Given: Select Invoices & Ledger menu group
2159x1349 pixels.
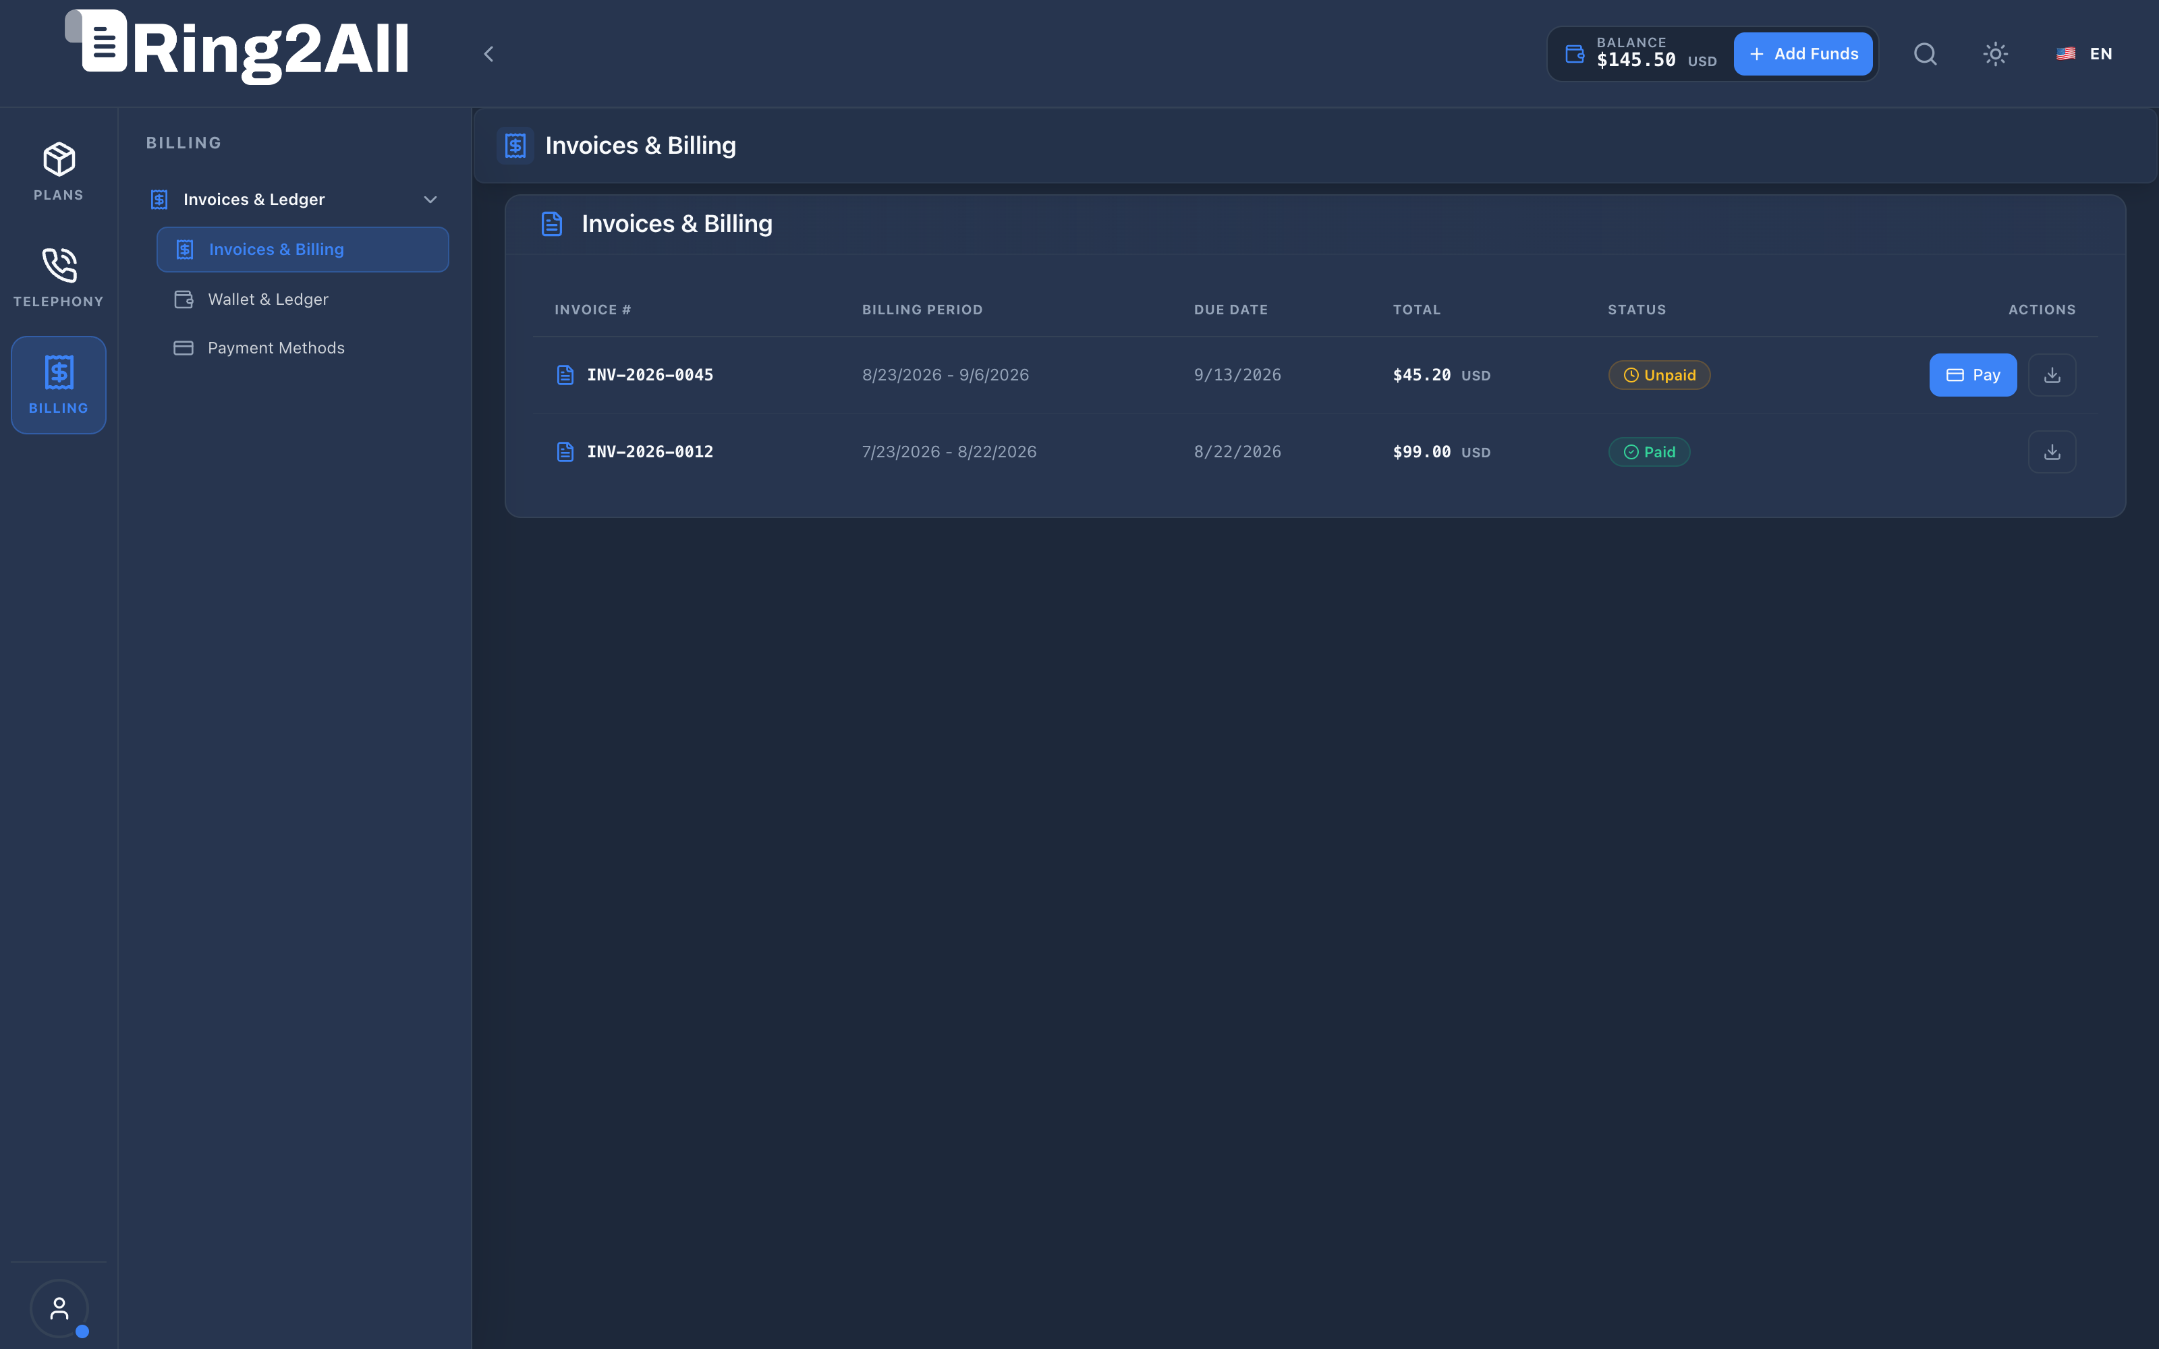Looking at the screenshot, I should click(x=296, y=200).
